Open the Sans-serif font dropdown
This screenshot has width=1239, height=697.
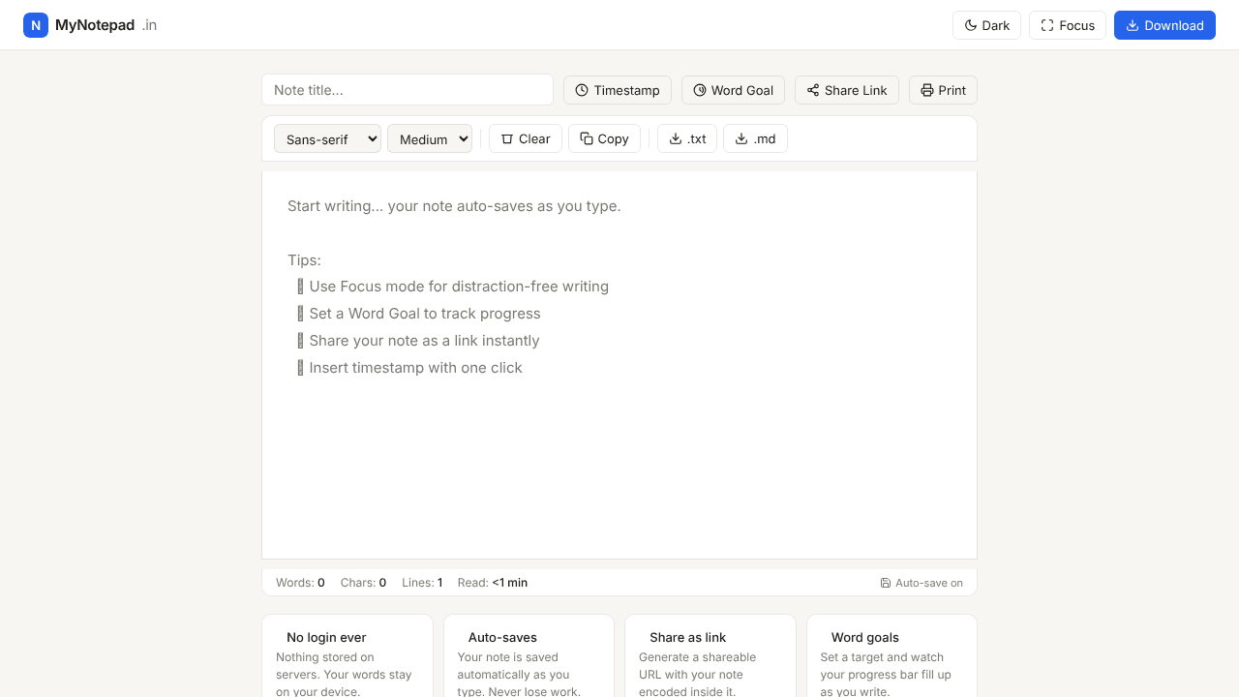tap(328, 138)
